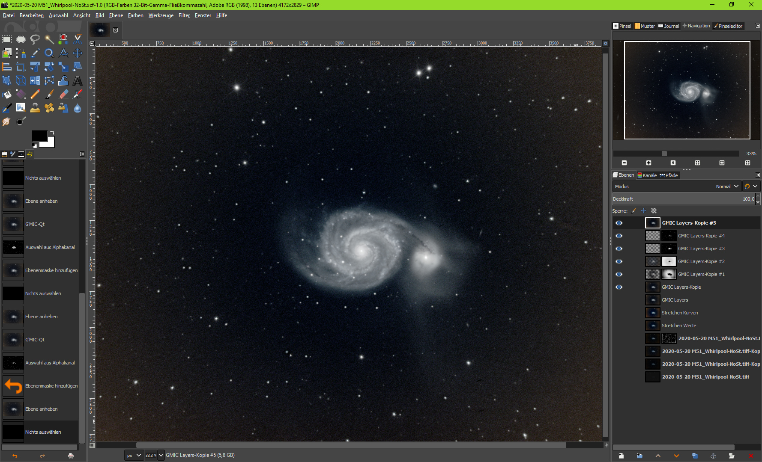Screen dimensions: 762x462
Task: Switch to the Kanäle tab
Action: click(647, 175)
